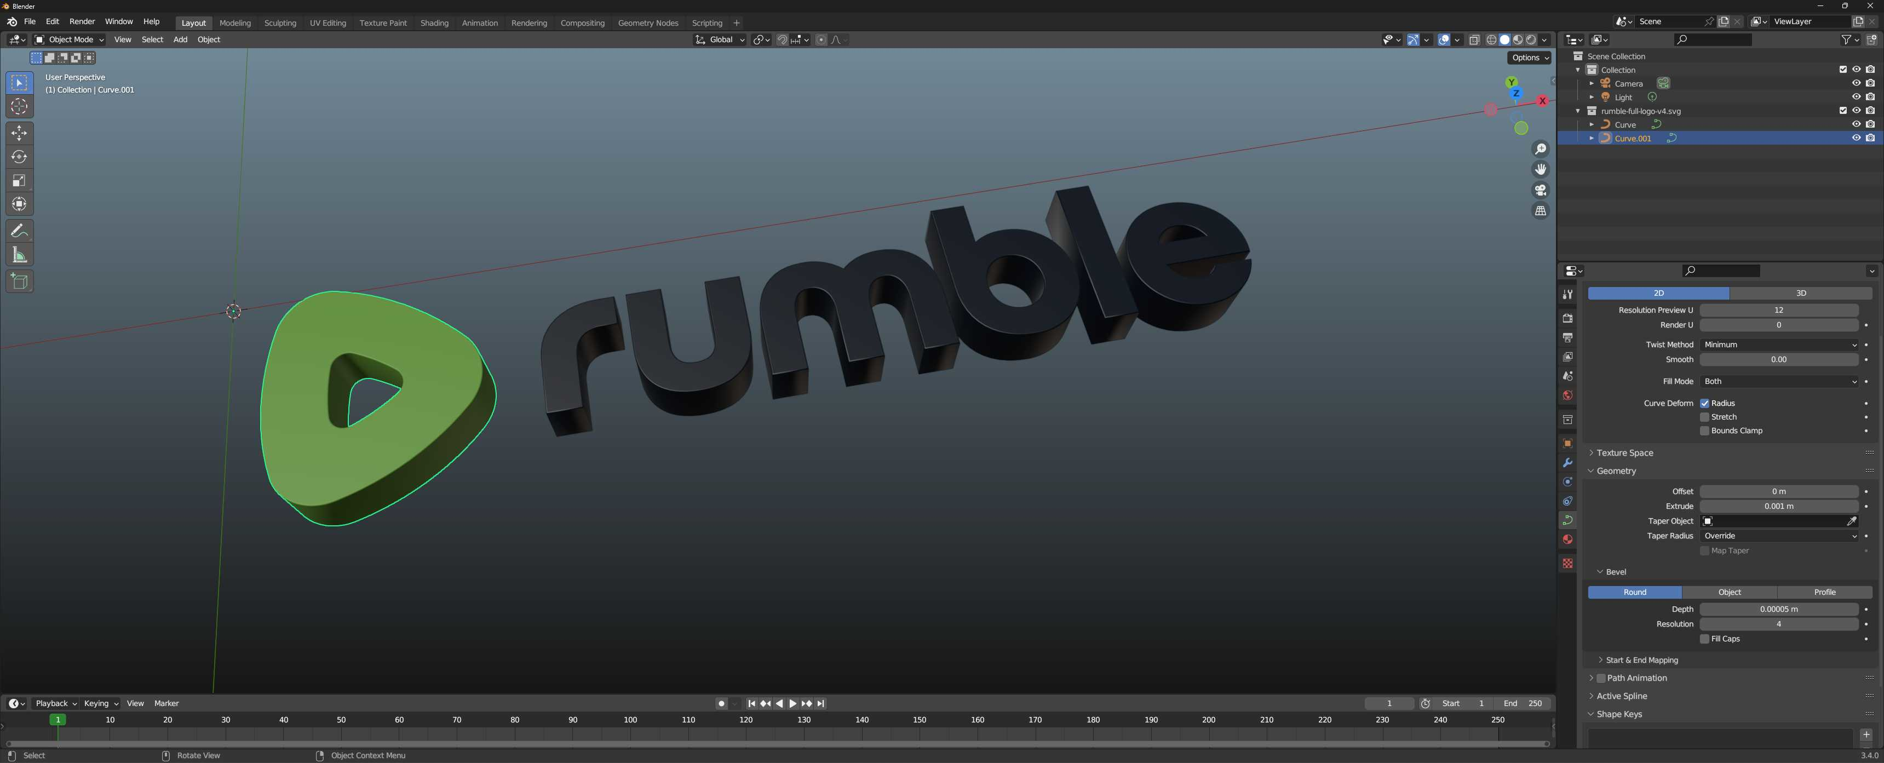Screen dimensions: 1884x763
Task: Collapse the Geometry panel
Action: 1616,471
